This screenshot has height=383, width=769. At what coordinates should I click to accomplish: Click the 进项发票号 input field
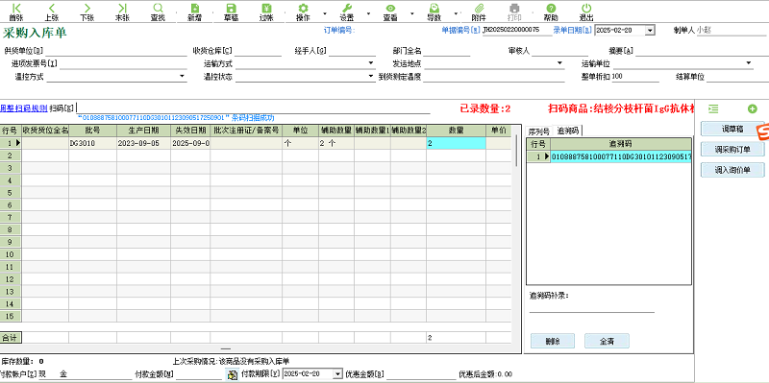123,63
